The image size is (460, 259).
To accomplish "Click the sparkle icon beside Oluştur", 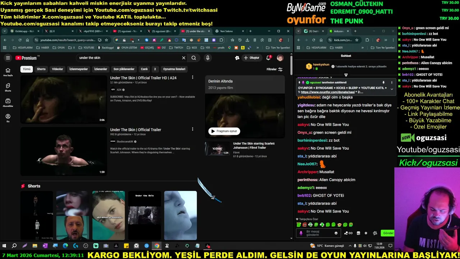I will pyautogui.click(x=237, y=58).
